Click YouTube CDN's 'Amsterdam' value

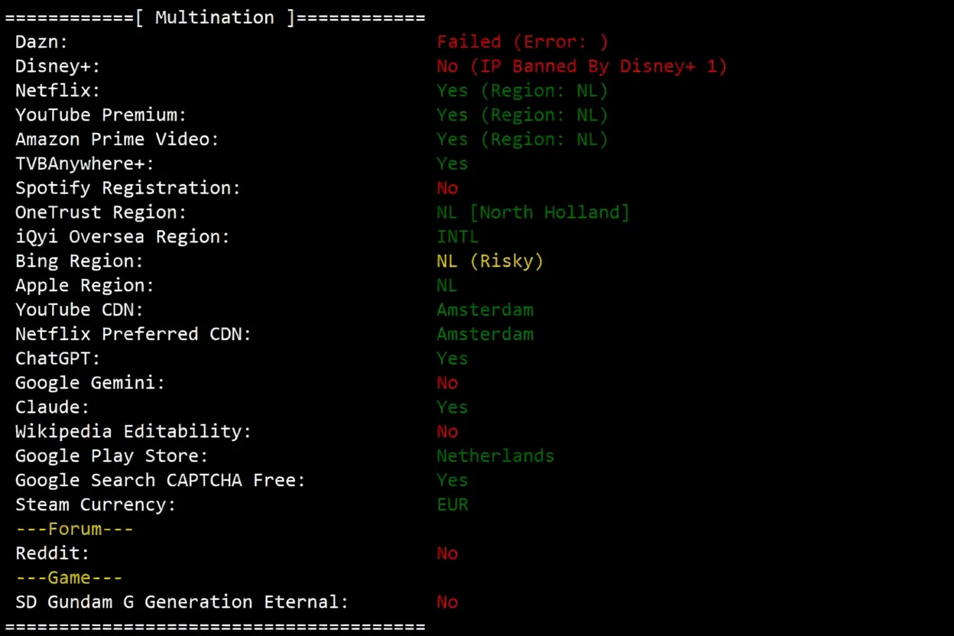485,311
